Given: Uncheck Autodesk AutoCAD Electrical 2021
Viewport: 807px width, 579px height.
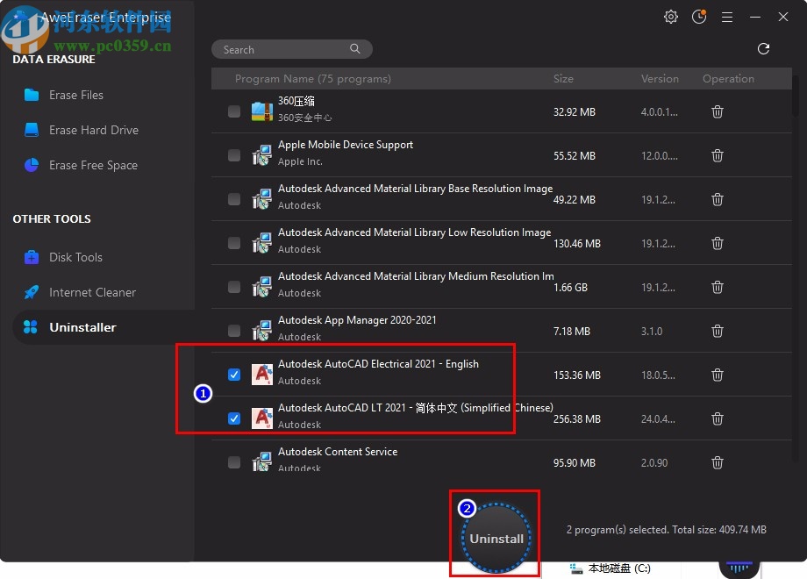Looking at the screenshot, I should [x=234, y=375].
